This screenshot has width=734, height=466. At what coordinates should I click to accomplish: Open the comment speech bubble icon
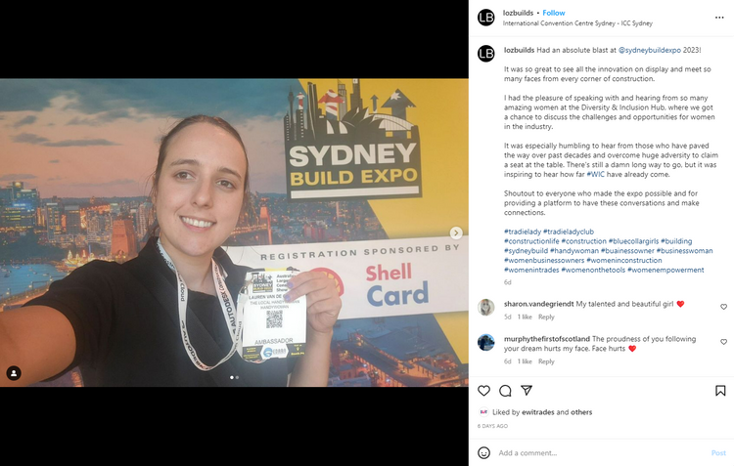click(505, 391)
